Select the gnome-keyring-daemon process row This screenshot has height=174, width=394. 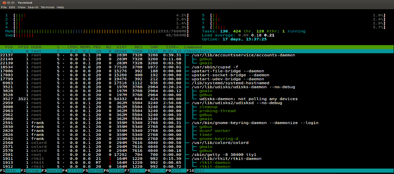(197, 123)
